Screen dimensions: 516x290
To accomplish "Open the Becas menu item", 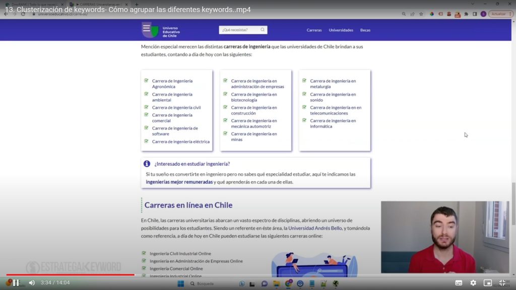I will (x=365, y=30).
